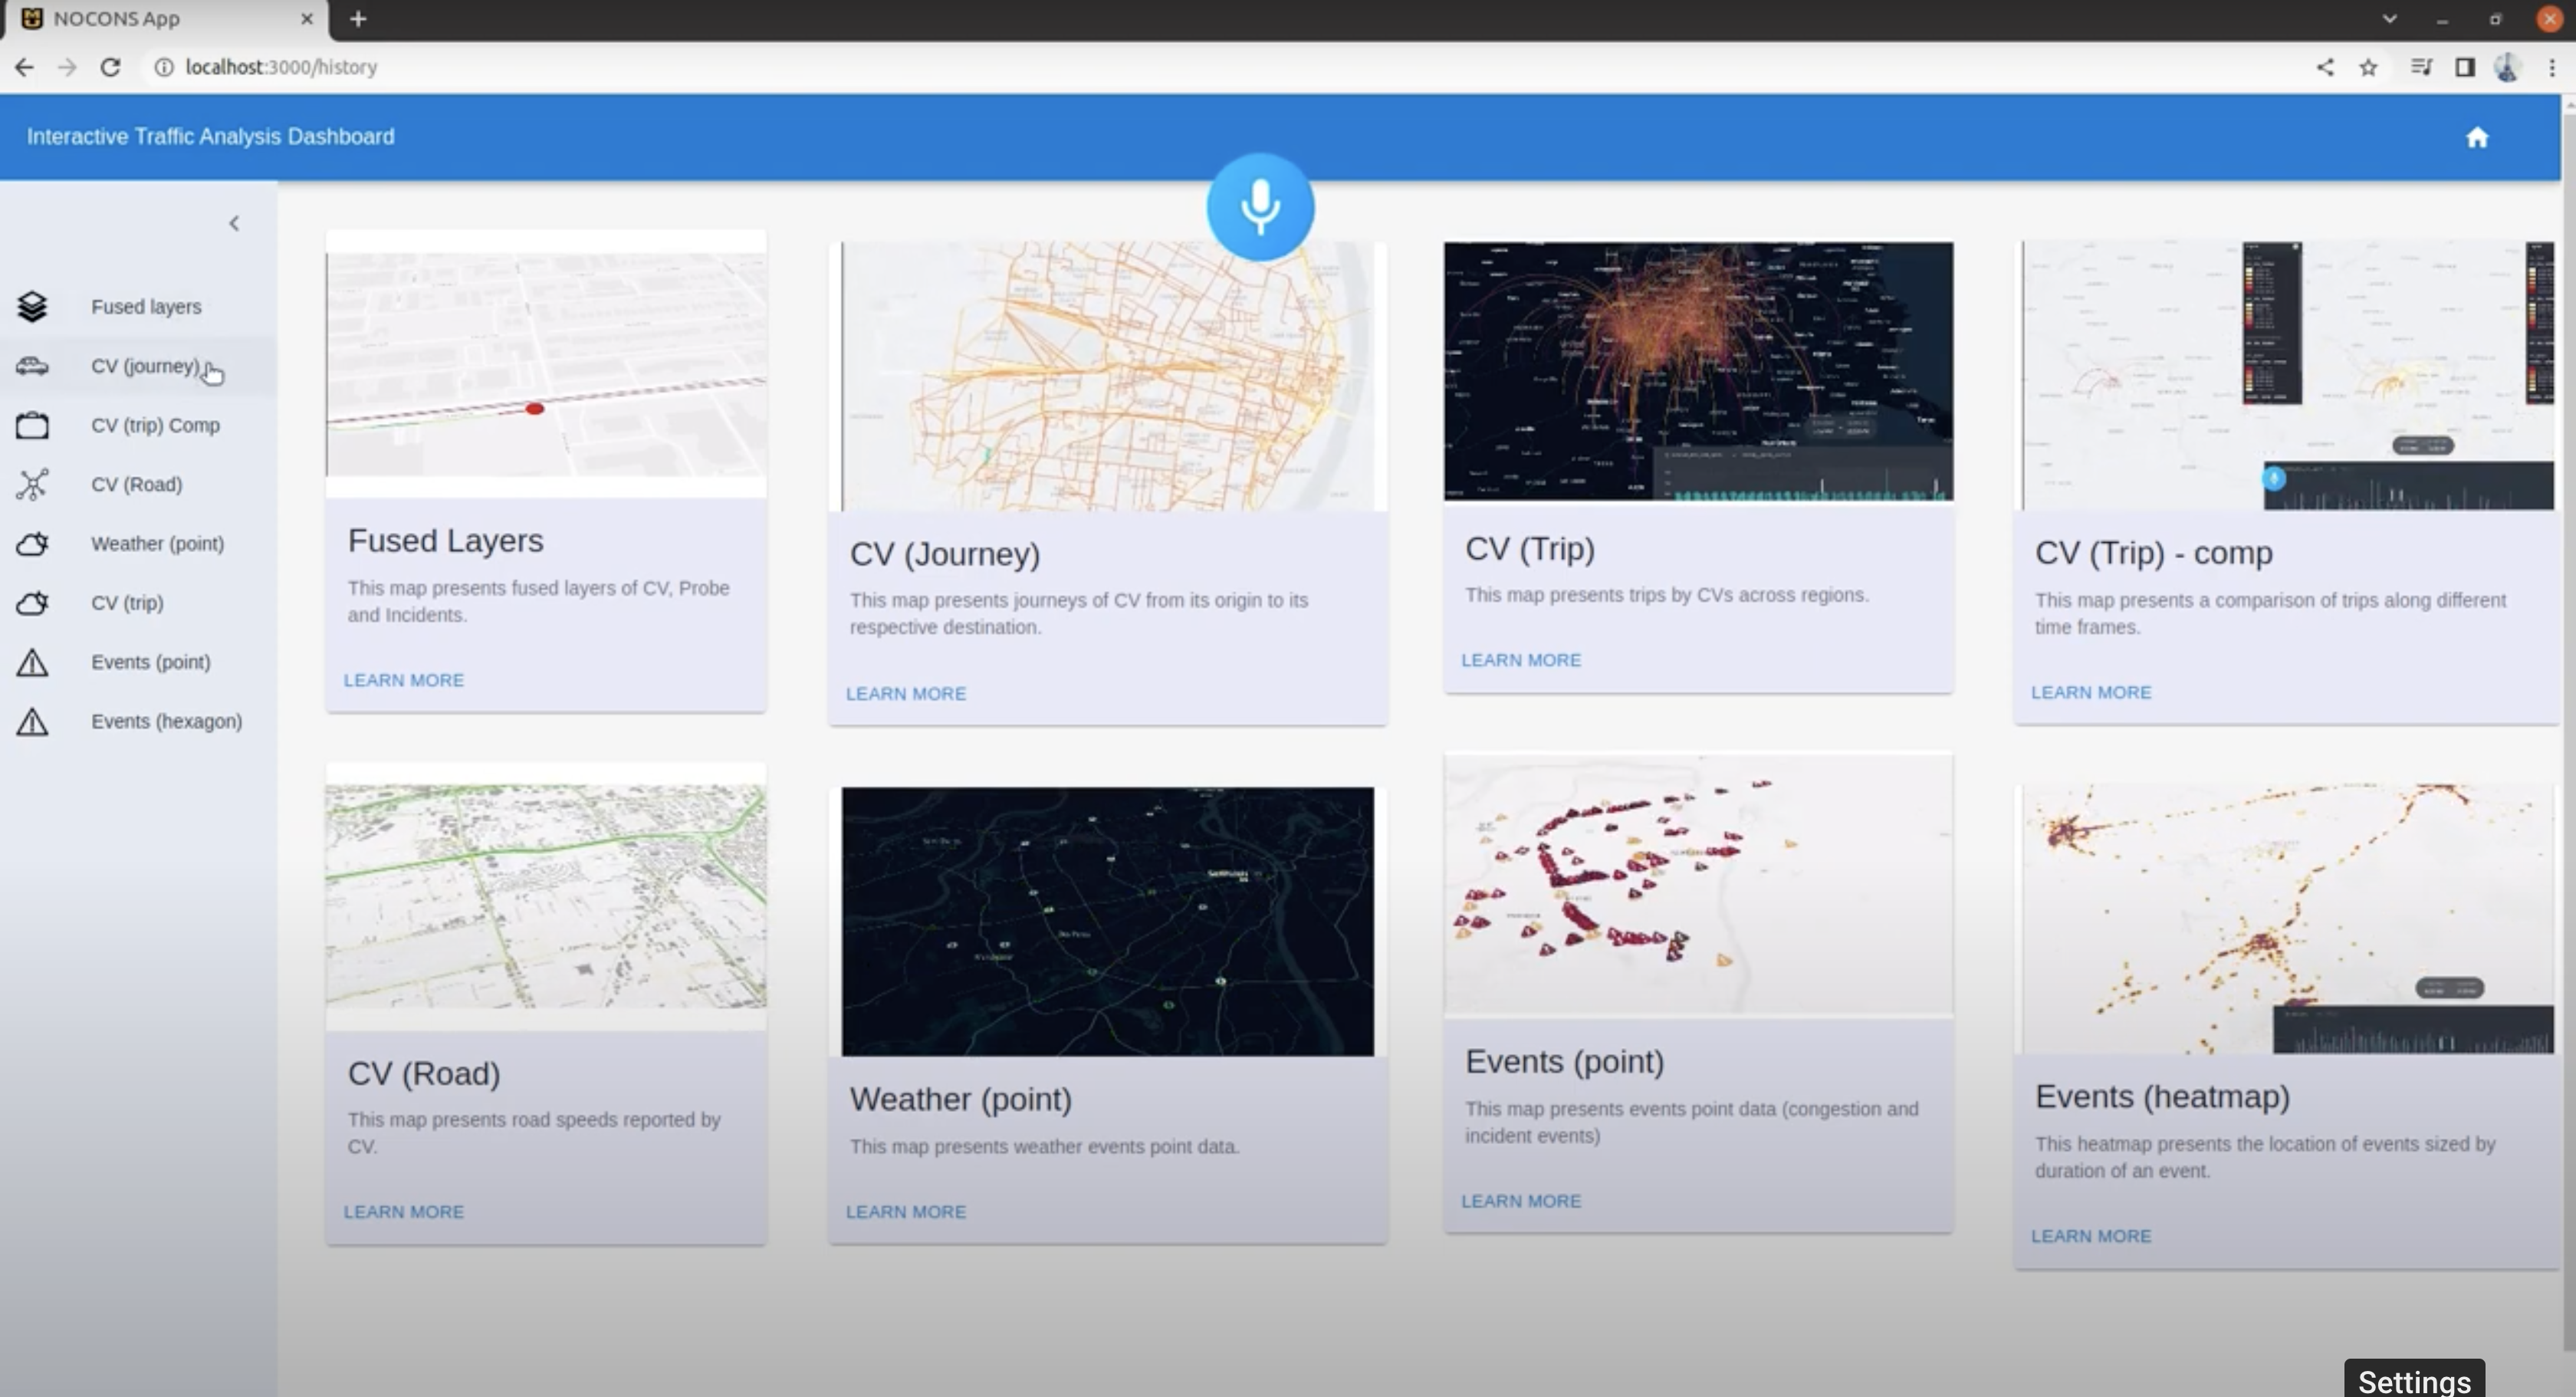Open the Events (heatmap) map thumbnail
Image resolution: width=2576 pixels, height=1397 pixels.
(2288, 919)
